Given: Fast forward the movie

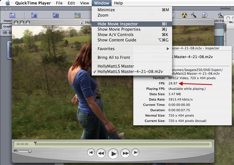Looking at the screenshot, I should tap(125, 153).
